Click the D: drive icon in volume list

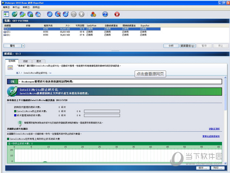click(x=5, y=32)
